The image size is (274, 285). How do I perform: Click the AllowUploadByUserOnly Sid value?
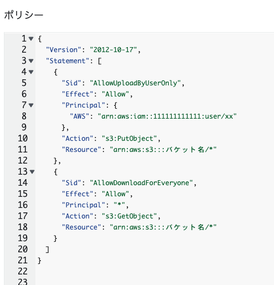click(x=135, y=83)
